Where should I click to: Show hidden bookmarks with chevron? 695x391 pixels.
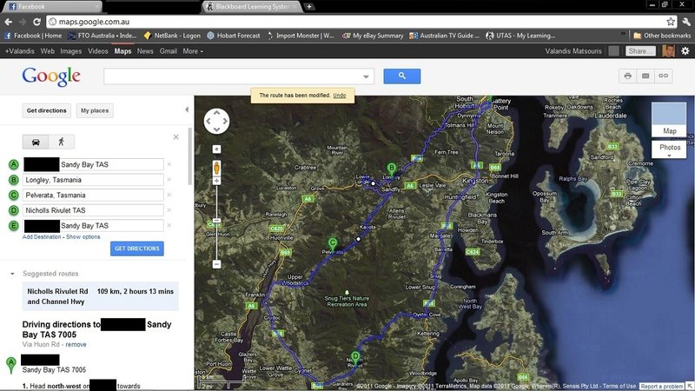click(x=623, y=35)
